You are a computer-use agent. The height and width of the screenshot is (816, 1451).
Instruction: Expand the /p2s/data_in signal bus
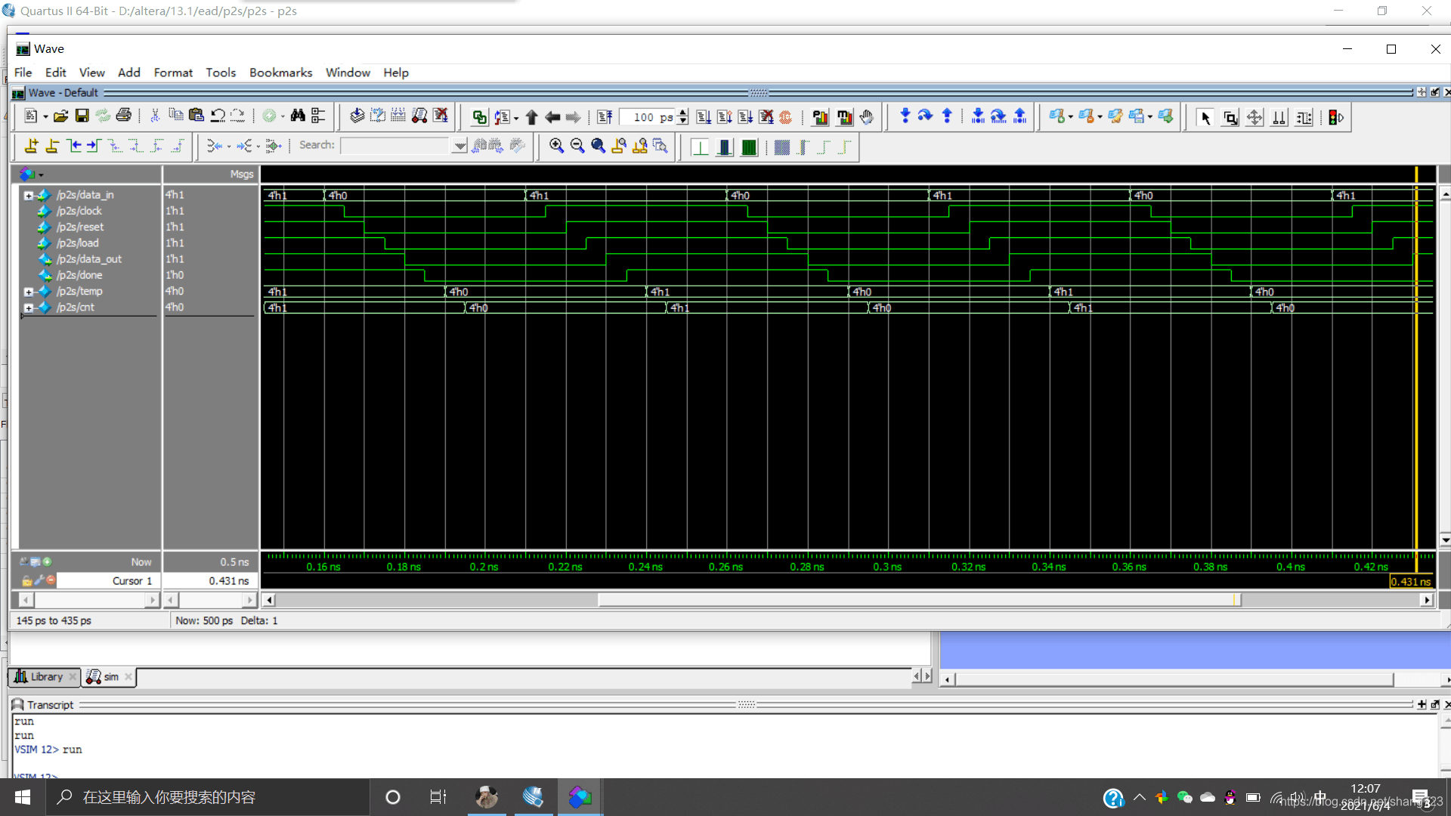pyautogui.click(x=29, y=196)
